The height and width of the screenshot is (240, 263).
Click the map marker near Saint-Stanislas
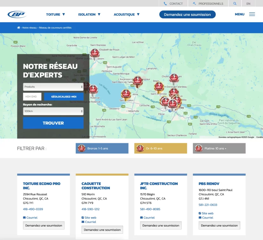point(95,54)
